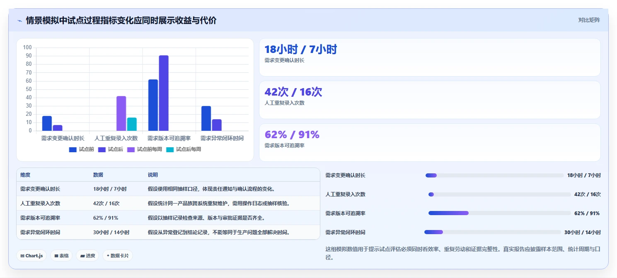Image resolution: width=617 pixels, height=278 pixels.
Task: Click the 需求变更确认时长 chart axis label
Action: pyautogui.click(x=63, y=138)
